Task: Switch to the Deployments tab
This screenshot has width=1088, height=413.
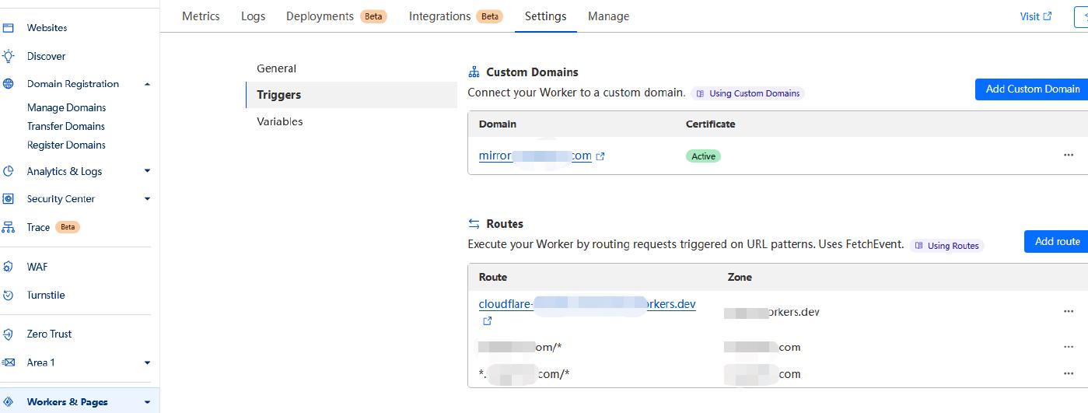Action: pos(320,16)
